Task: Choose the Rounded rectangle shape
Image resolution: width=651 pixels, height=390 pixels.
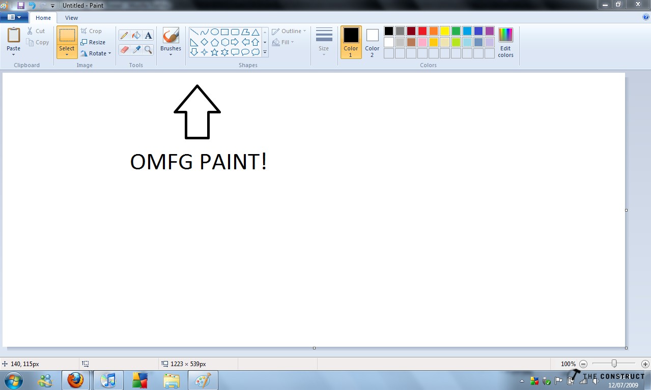Action: coord(235,32)
